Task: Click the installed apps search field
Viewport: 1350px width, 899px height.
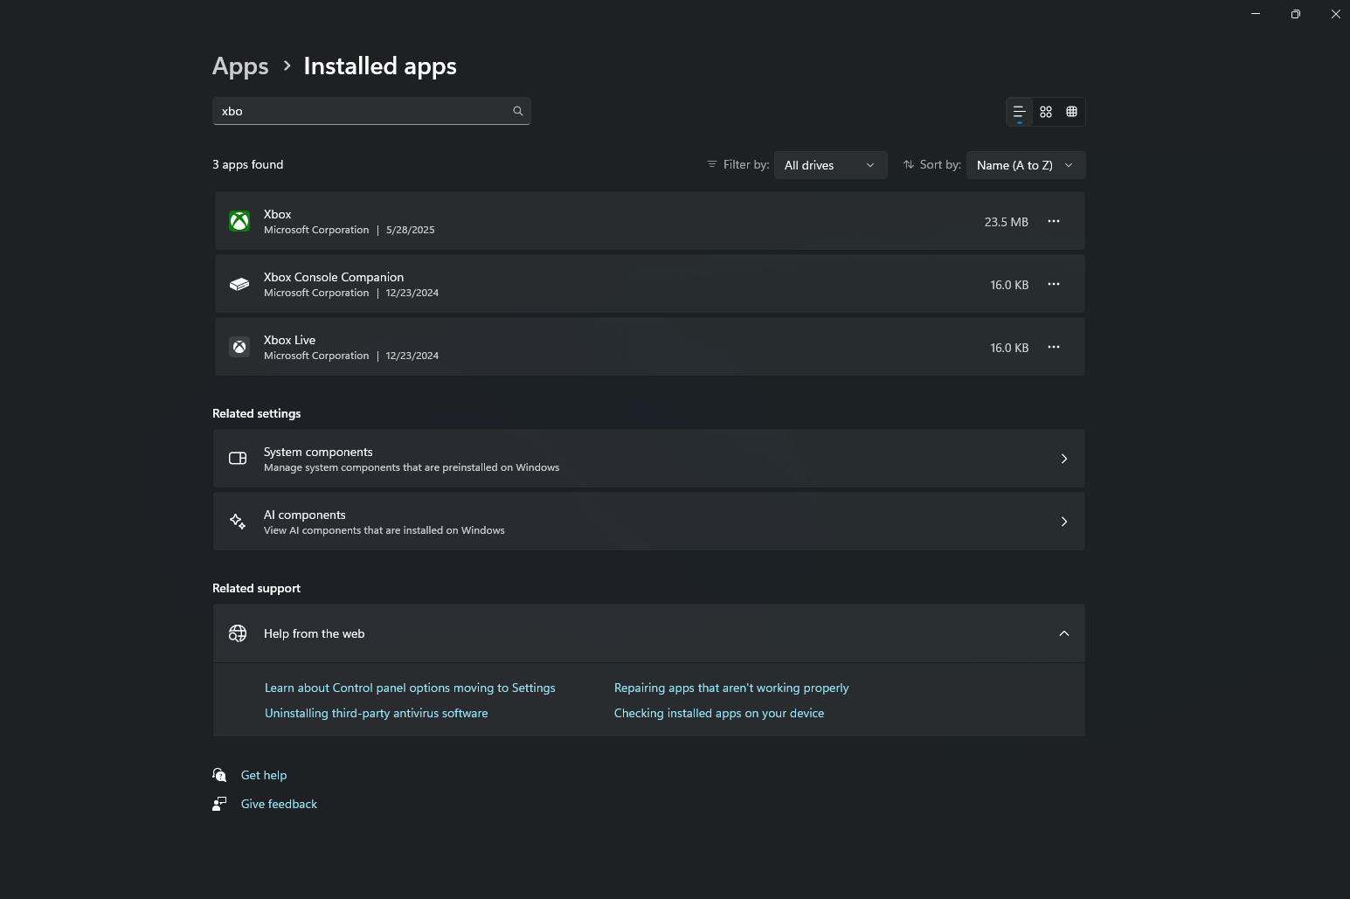Action: point(363,111)
